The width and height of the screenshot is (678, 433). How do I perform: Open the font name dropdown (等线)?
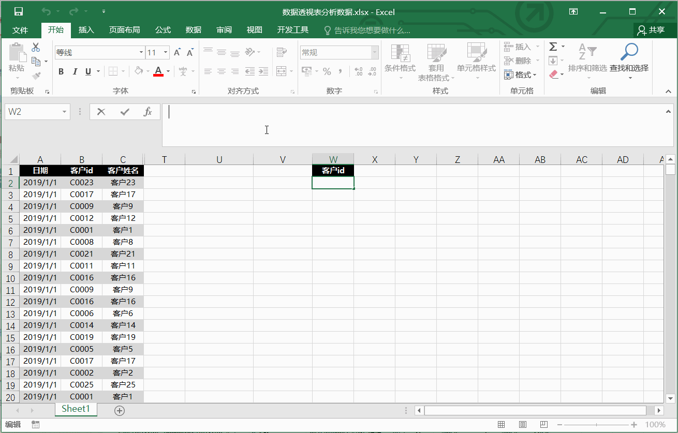tap(141, 52)
